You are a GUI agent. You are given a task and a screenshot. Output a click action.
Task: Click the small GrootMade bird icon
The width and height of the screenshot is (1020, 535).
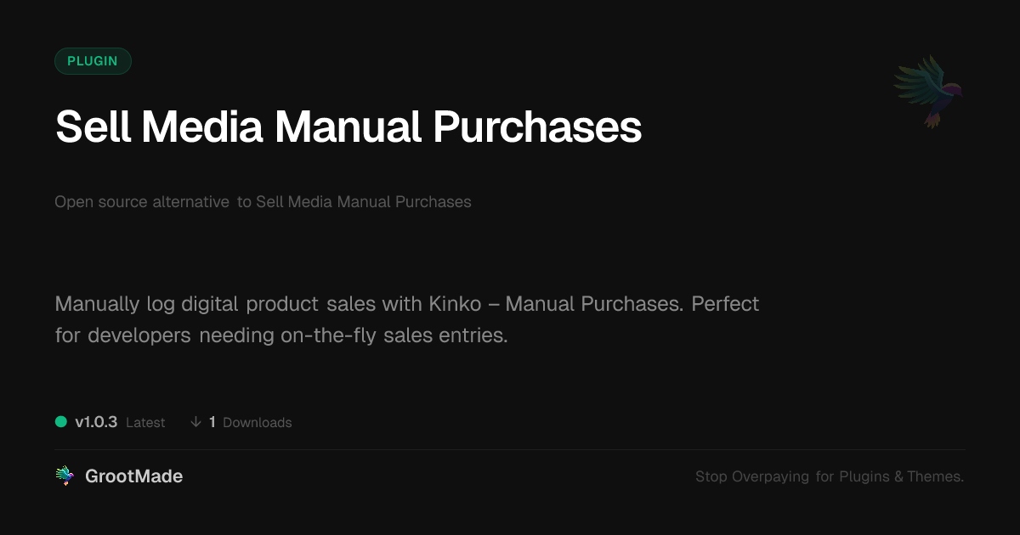click(x=65, y=476)
